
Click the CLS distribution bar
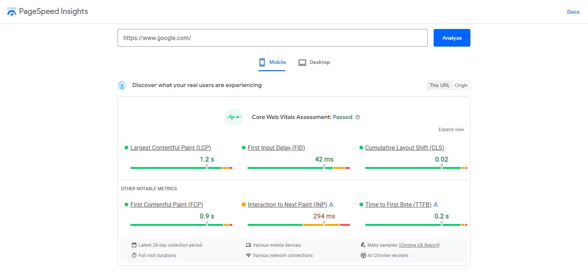click(416, 168)
